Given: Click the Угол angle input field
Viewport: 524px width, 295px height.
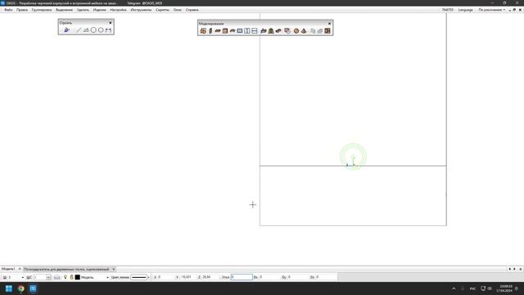Looking at the screenshot, I should pos(242,277).
